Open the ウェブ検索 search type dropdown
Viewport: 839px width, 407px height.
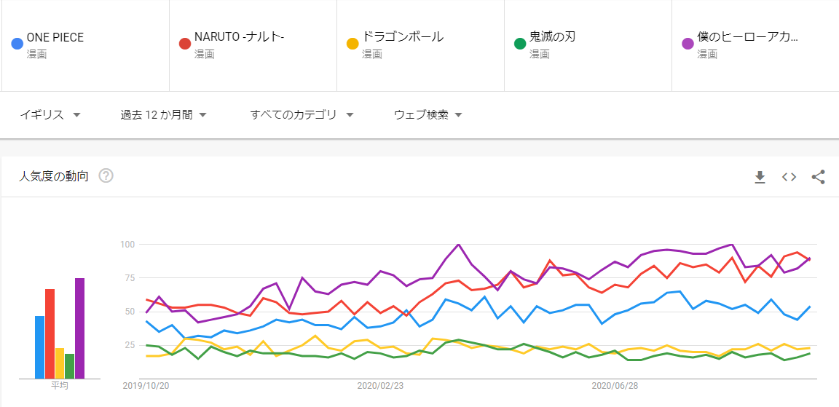coord(428,114)
